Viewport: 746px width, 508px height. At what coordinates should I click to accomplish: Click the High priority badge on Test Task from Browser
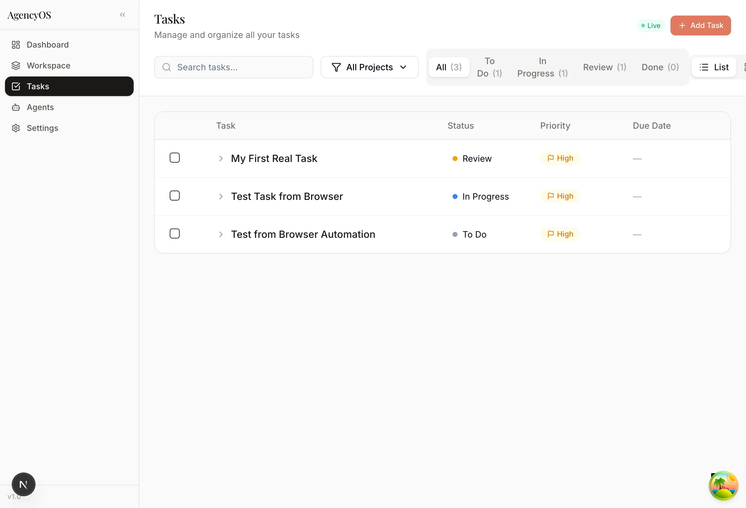point(559,196)
